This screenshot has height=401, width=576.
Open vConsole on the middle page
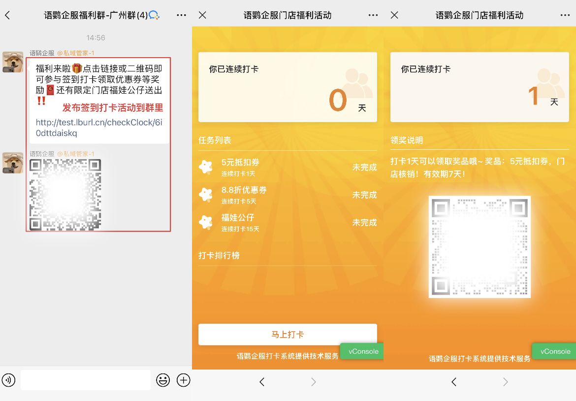pos(363,351)
